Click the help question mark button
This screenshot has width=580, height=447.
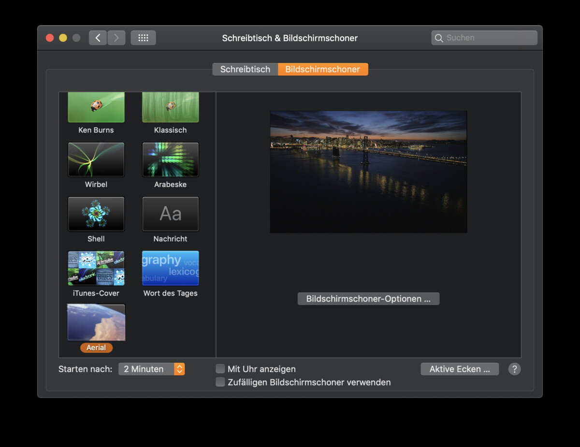514,369
